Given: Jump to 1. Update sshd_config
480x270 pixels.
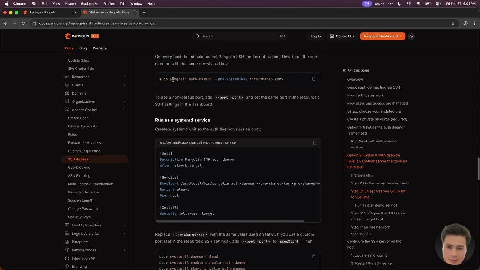Looking at the screenshot, I should point(369,255).
